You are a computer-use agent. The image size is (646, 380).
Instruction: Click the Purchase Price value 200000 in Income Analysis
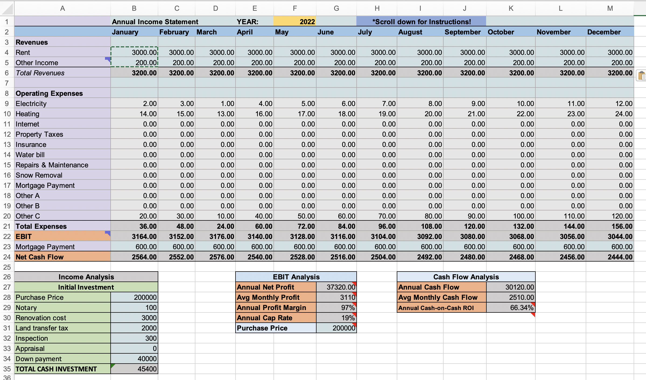[x=134, y=297]
